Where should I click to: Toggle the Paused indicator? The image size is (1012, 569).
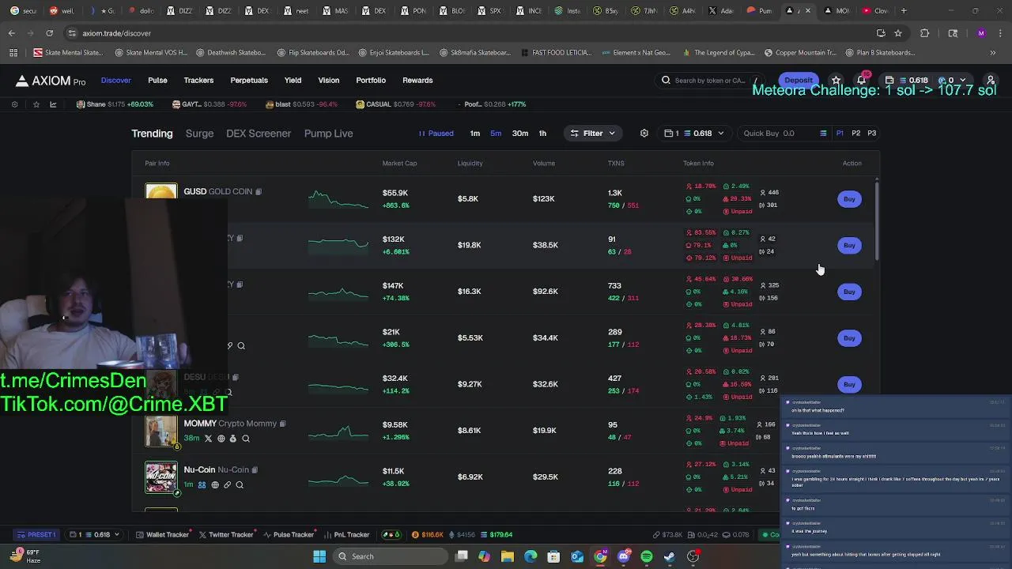point(436,134)
